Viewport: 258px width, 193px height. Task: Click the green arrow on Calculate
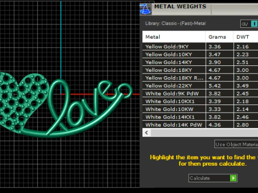pyautogui.click(x=233, y=178)
